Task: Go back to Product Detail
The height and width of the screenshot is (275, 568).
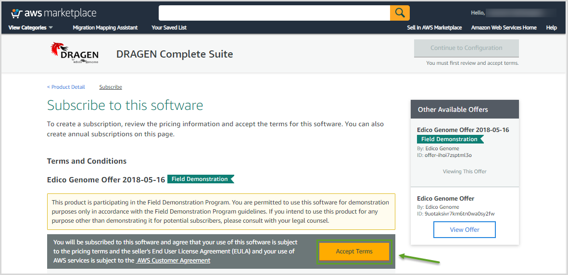Action: 66,87
